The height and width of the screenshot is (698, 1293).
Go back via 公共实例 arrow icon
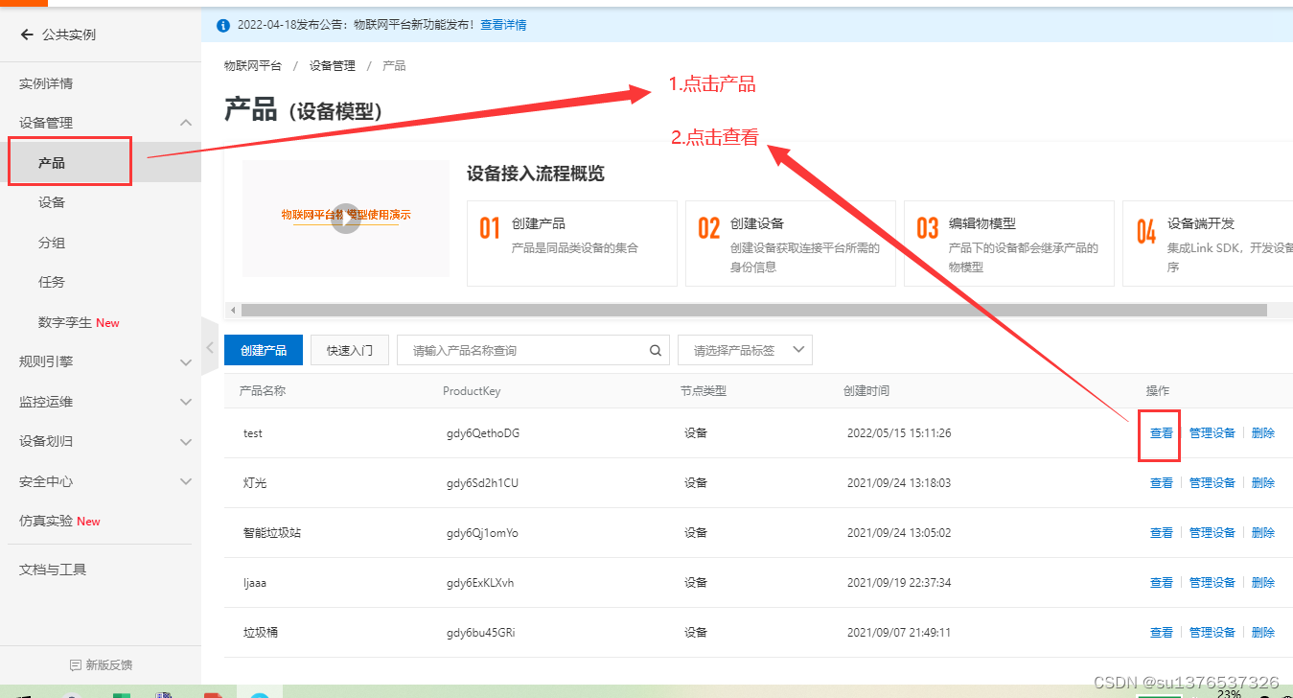point(27,35)
